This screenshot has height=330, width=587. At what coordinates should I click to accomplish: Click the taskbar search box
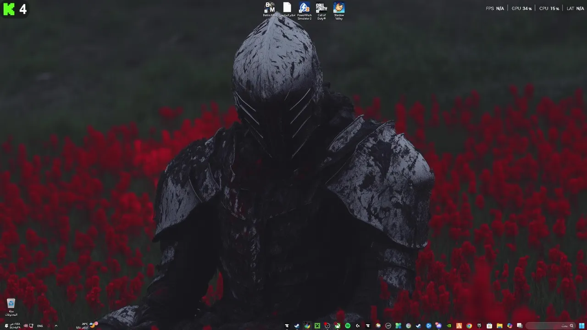(x=551, y=326)
